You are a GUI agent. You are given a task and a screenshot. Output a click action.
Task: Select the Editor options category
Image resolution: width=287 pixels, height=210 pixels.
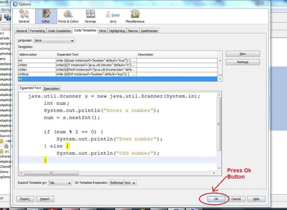click(x=46, y=16)
